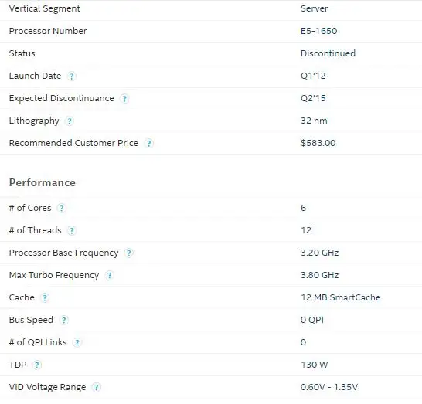Click the Performance section heading

pyautogui.click(x=43, y=182)
